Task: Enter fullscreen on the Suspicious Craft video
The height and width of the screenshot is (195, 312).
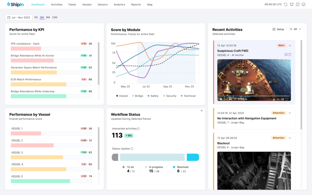Action: pyautogui.click(x=287, y=99)
